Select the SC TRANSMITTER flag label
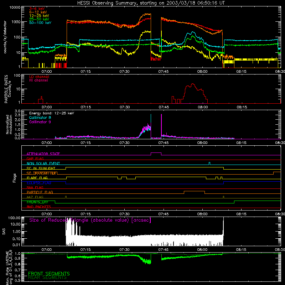285x285 pixels. pyautogui.click(x=42, y=173)
